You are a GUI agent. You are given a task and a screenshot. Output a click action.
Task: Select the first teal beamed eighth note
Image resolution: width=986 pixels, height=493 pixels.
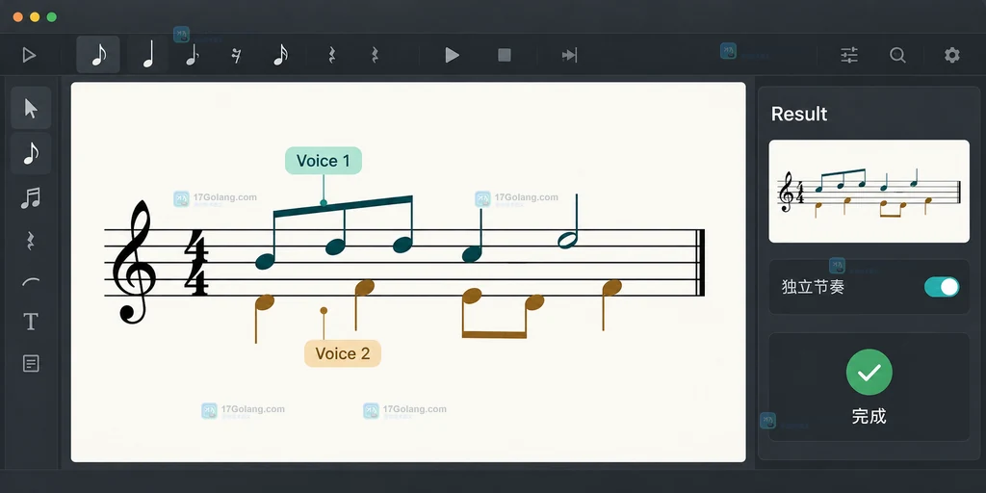pyautogui.click(x=266, y=261)
